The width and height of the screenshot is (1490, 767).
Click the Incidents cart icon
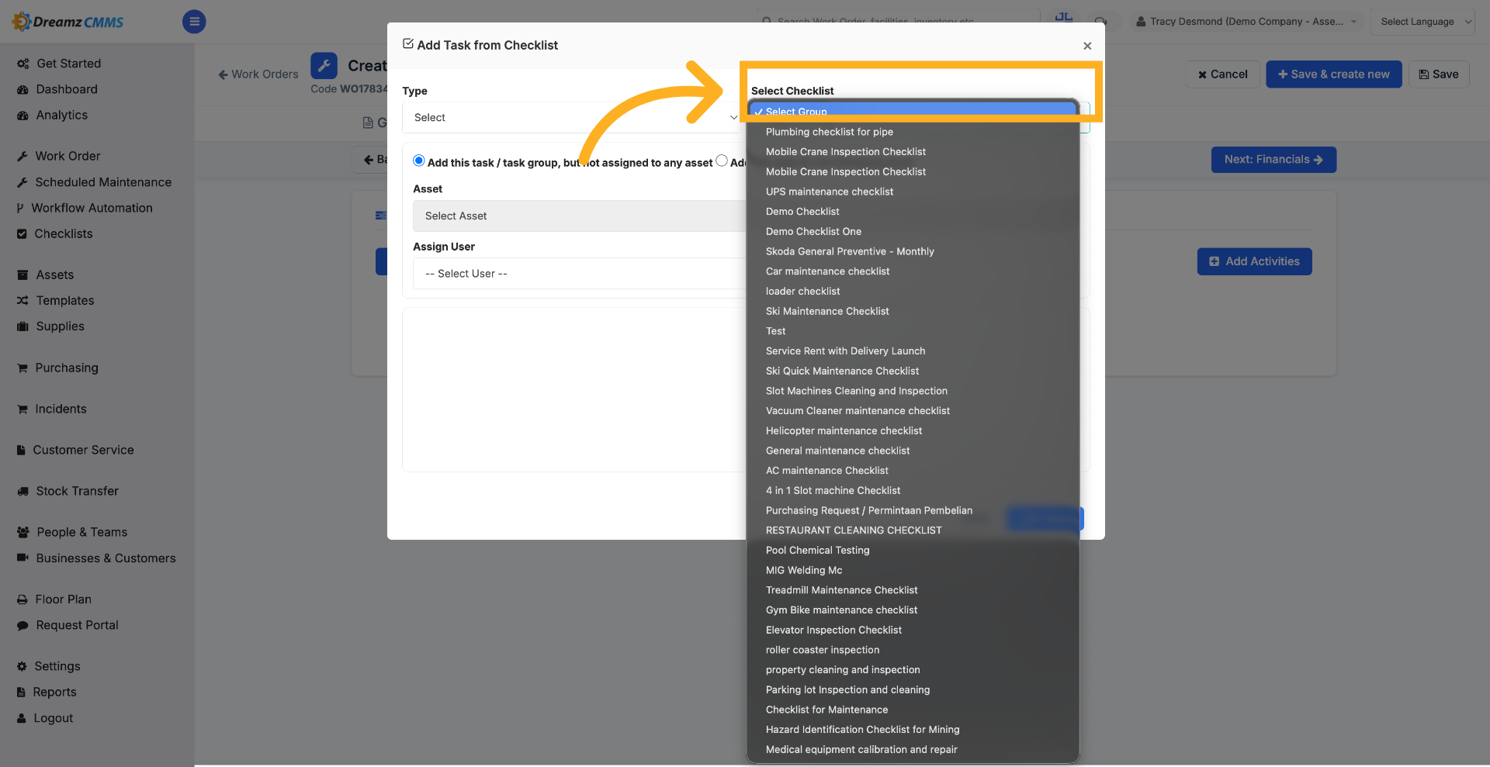(x=23, y=409)
